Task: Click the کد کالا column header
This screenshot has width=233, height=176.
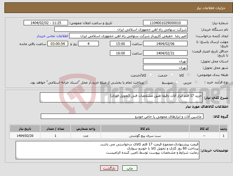Action: 204,129
